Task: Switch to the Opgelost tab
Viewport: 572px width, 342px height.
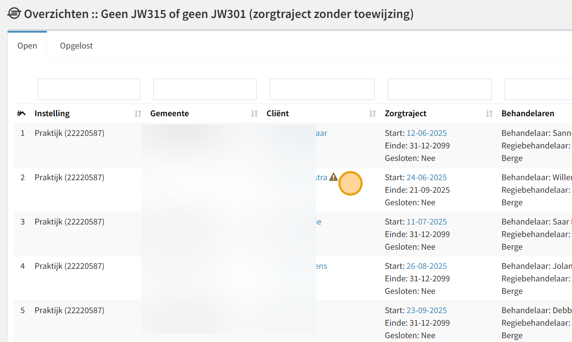Action: click(x=76, y=46)
